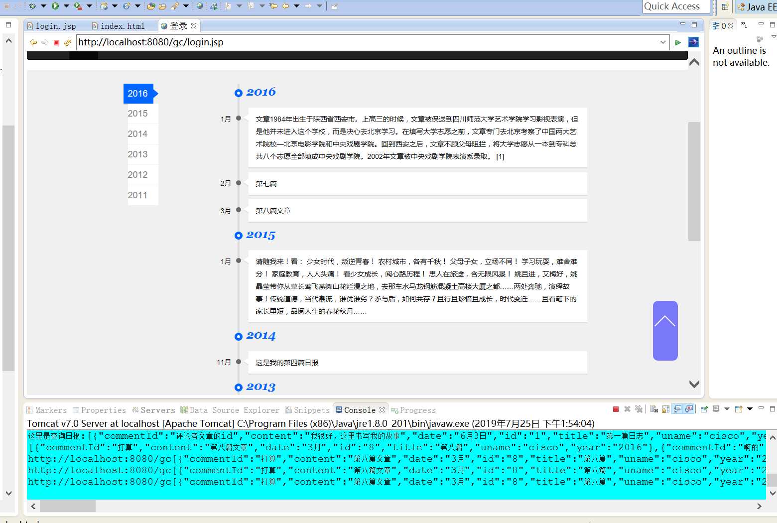The height and width of the screenshot is (523, 777).
Task: Open the Data Source Explorer tab
Action: [x=230, y=410]
